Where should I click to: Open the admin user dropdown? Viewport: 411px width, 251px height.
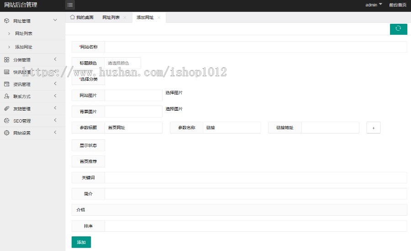(374, 5)
